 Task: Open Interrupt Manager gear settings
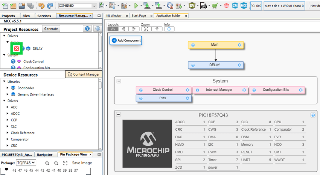pos(244,90)
